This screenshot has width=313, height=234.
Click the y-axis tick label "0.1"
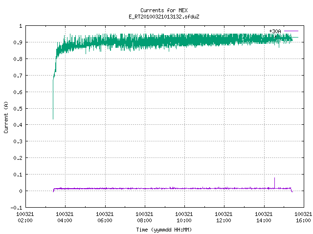click(18, 175)
